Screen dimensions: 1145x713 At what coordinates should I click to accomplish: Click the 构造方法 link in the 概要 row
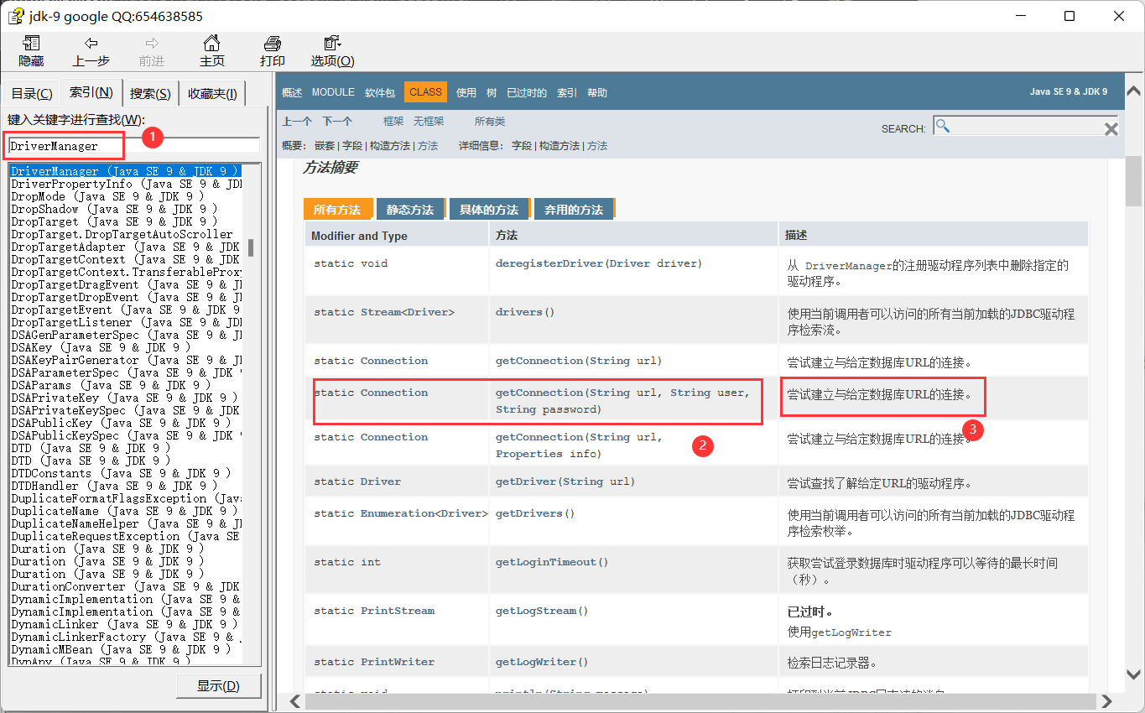[x=390, y=146]
